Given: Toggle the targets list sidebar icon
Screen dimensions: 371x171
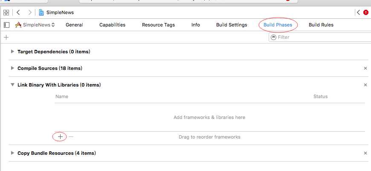Looking at the screenshot, I should click(x=6, y=25).
